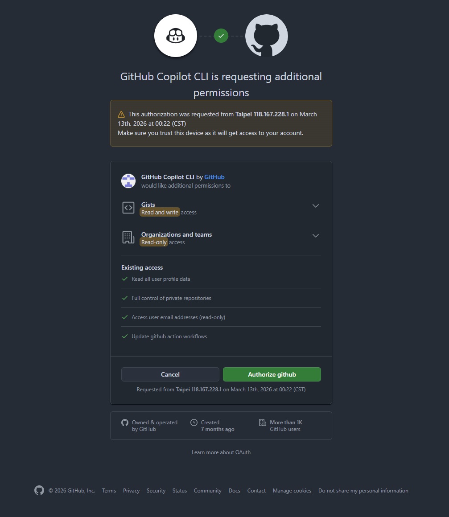Viewport: 449px width, 517px height.
Task: Click the Gists code brackets icon
Action: 128,208
